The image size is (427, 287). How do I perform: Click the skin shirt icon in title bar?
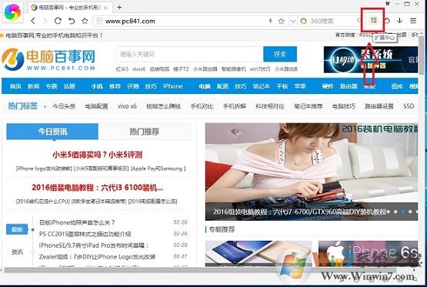coord(388,4)
